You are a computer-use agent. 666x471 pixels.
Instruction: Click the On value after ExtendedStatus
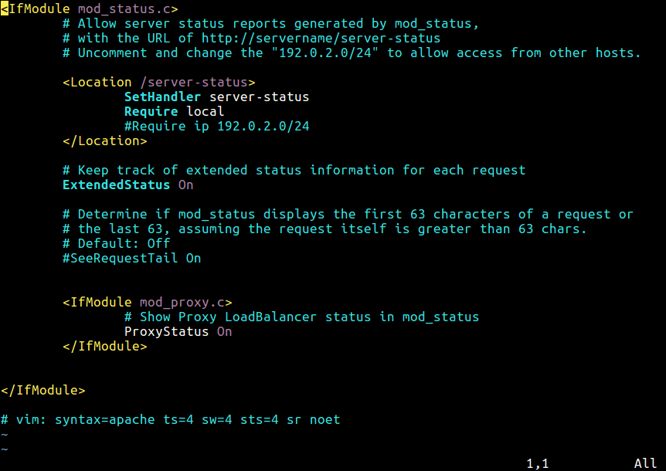coord(185,185)
